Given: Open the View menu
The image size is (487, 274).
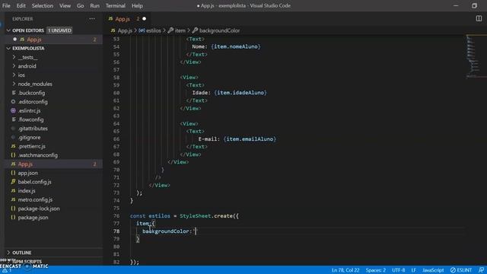Looking at the screenshot, I should click(65, 5).
